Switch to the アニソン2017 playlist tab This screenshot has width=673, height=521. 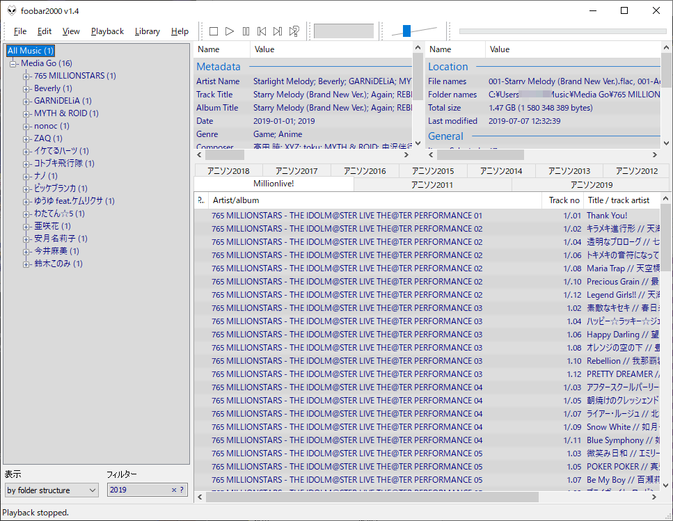pos(296,170)
